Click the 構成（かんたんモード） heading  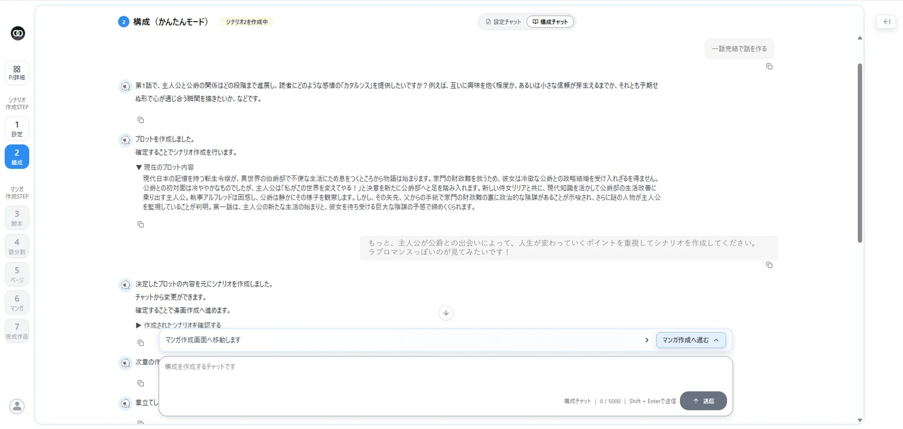(x=171, y=22)
